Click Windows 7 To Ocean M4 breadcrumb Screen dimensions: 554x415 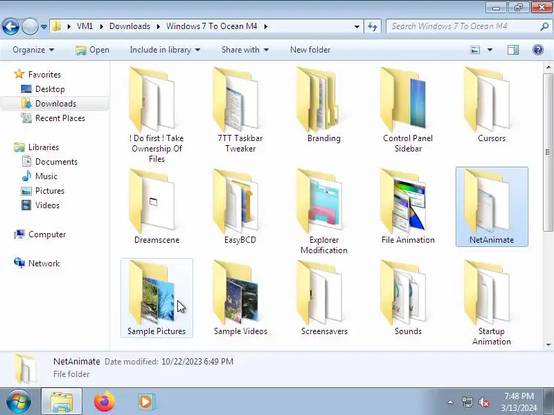coord(211,26)
